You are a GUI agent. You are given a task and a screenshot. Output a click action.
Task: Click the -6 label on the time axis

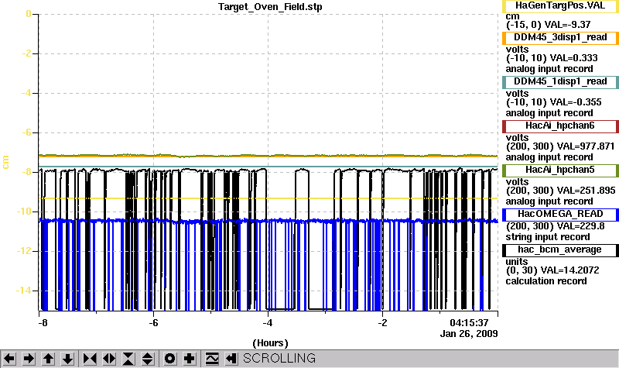pos(153,322)
